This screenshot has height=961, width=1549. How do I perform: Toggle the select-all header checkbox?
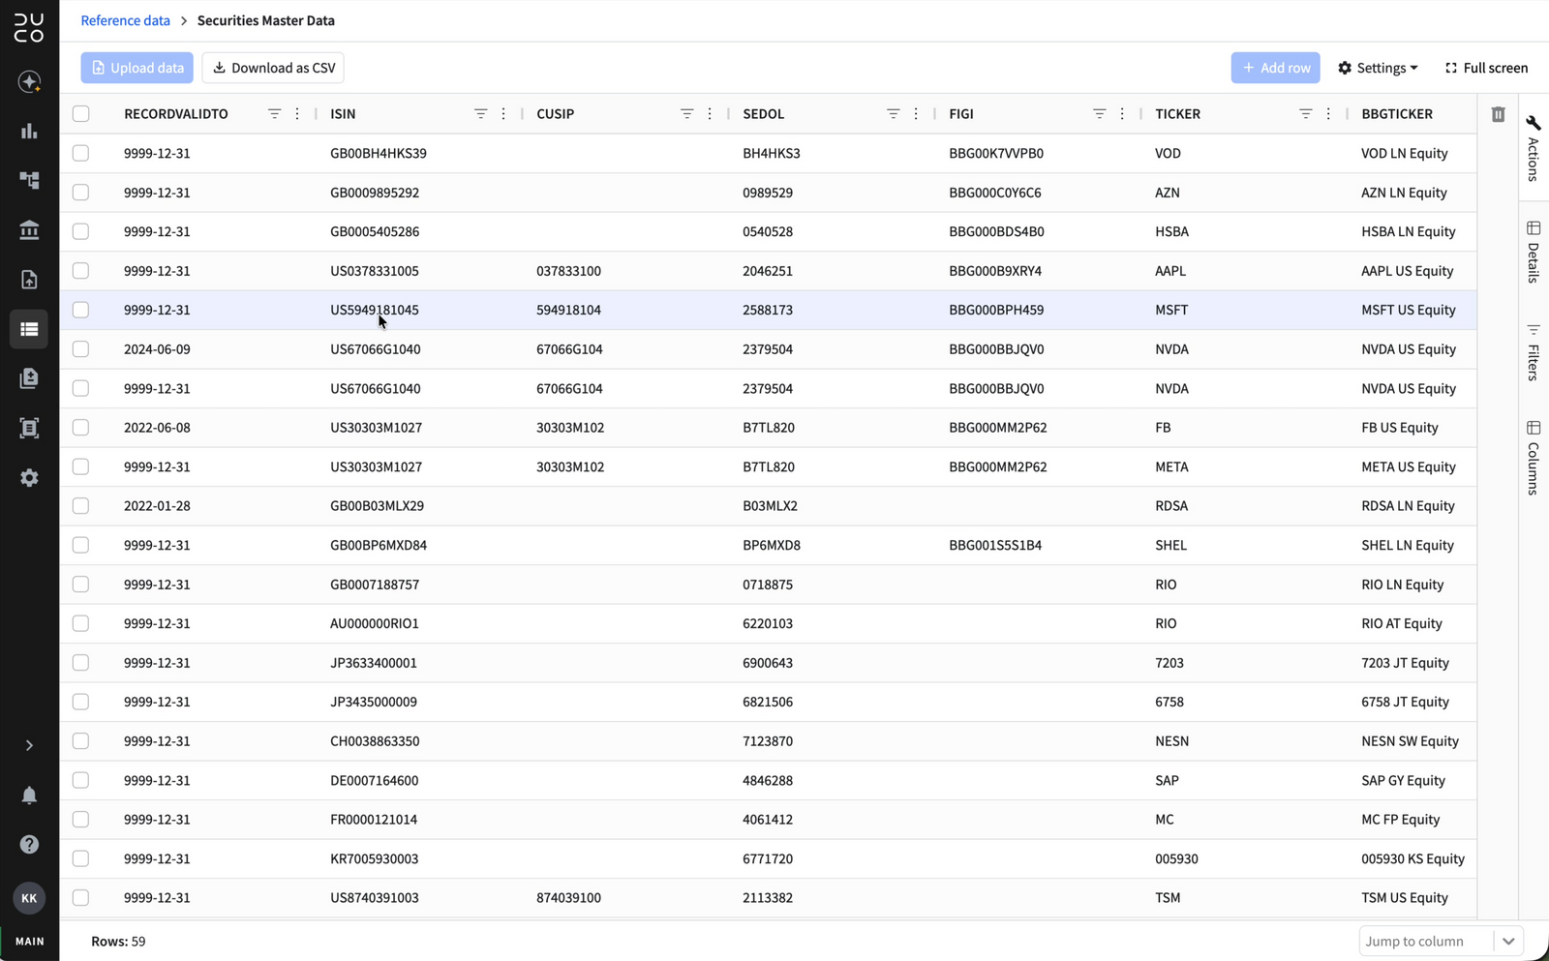coord(80,113)
